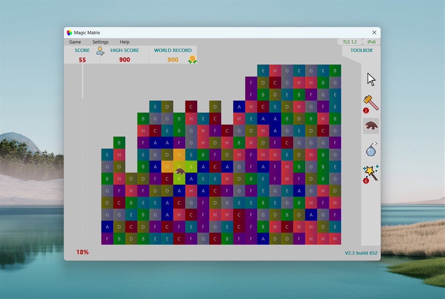Click the world record medal icon
445x299 pixels.
(x=192, y=60)
